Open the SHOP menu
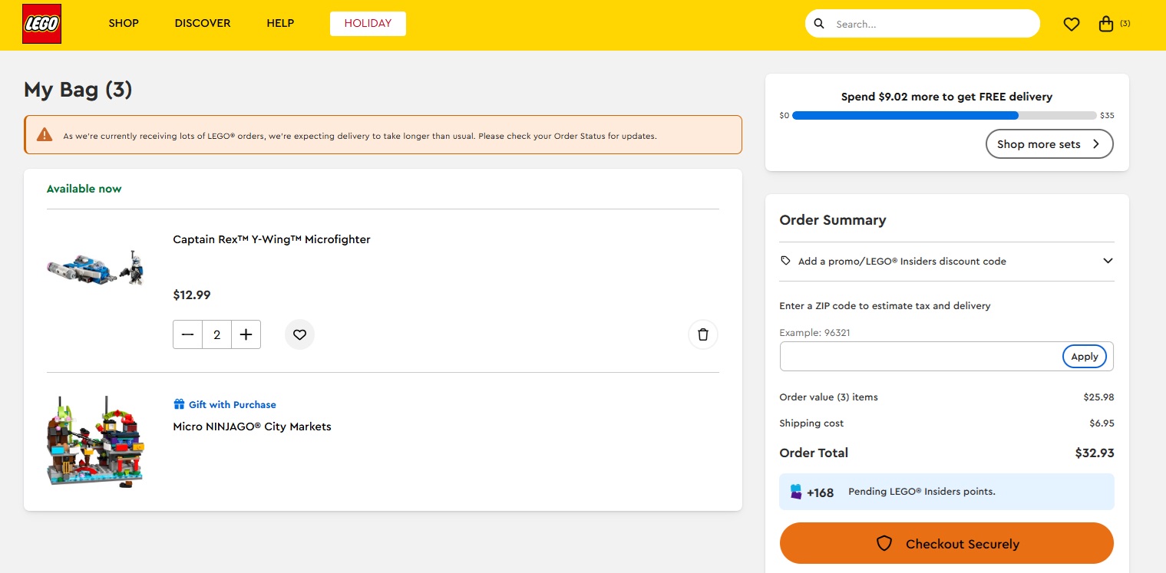 pyautogui.click(x=124, y=23)
